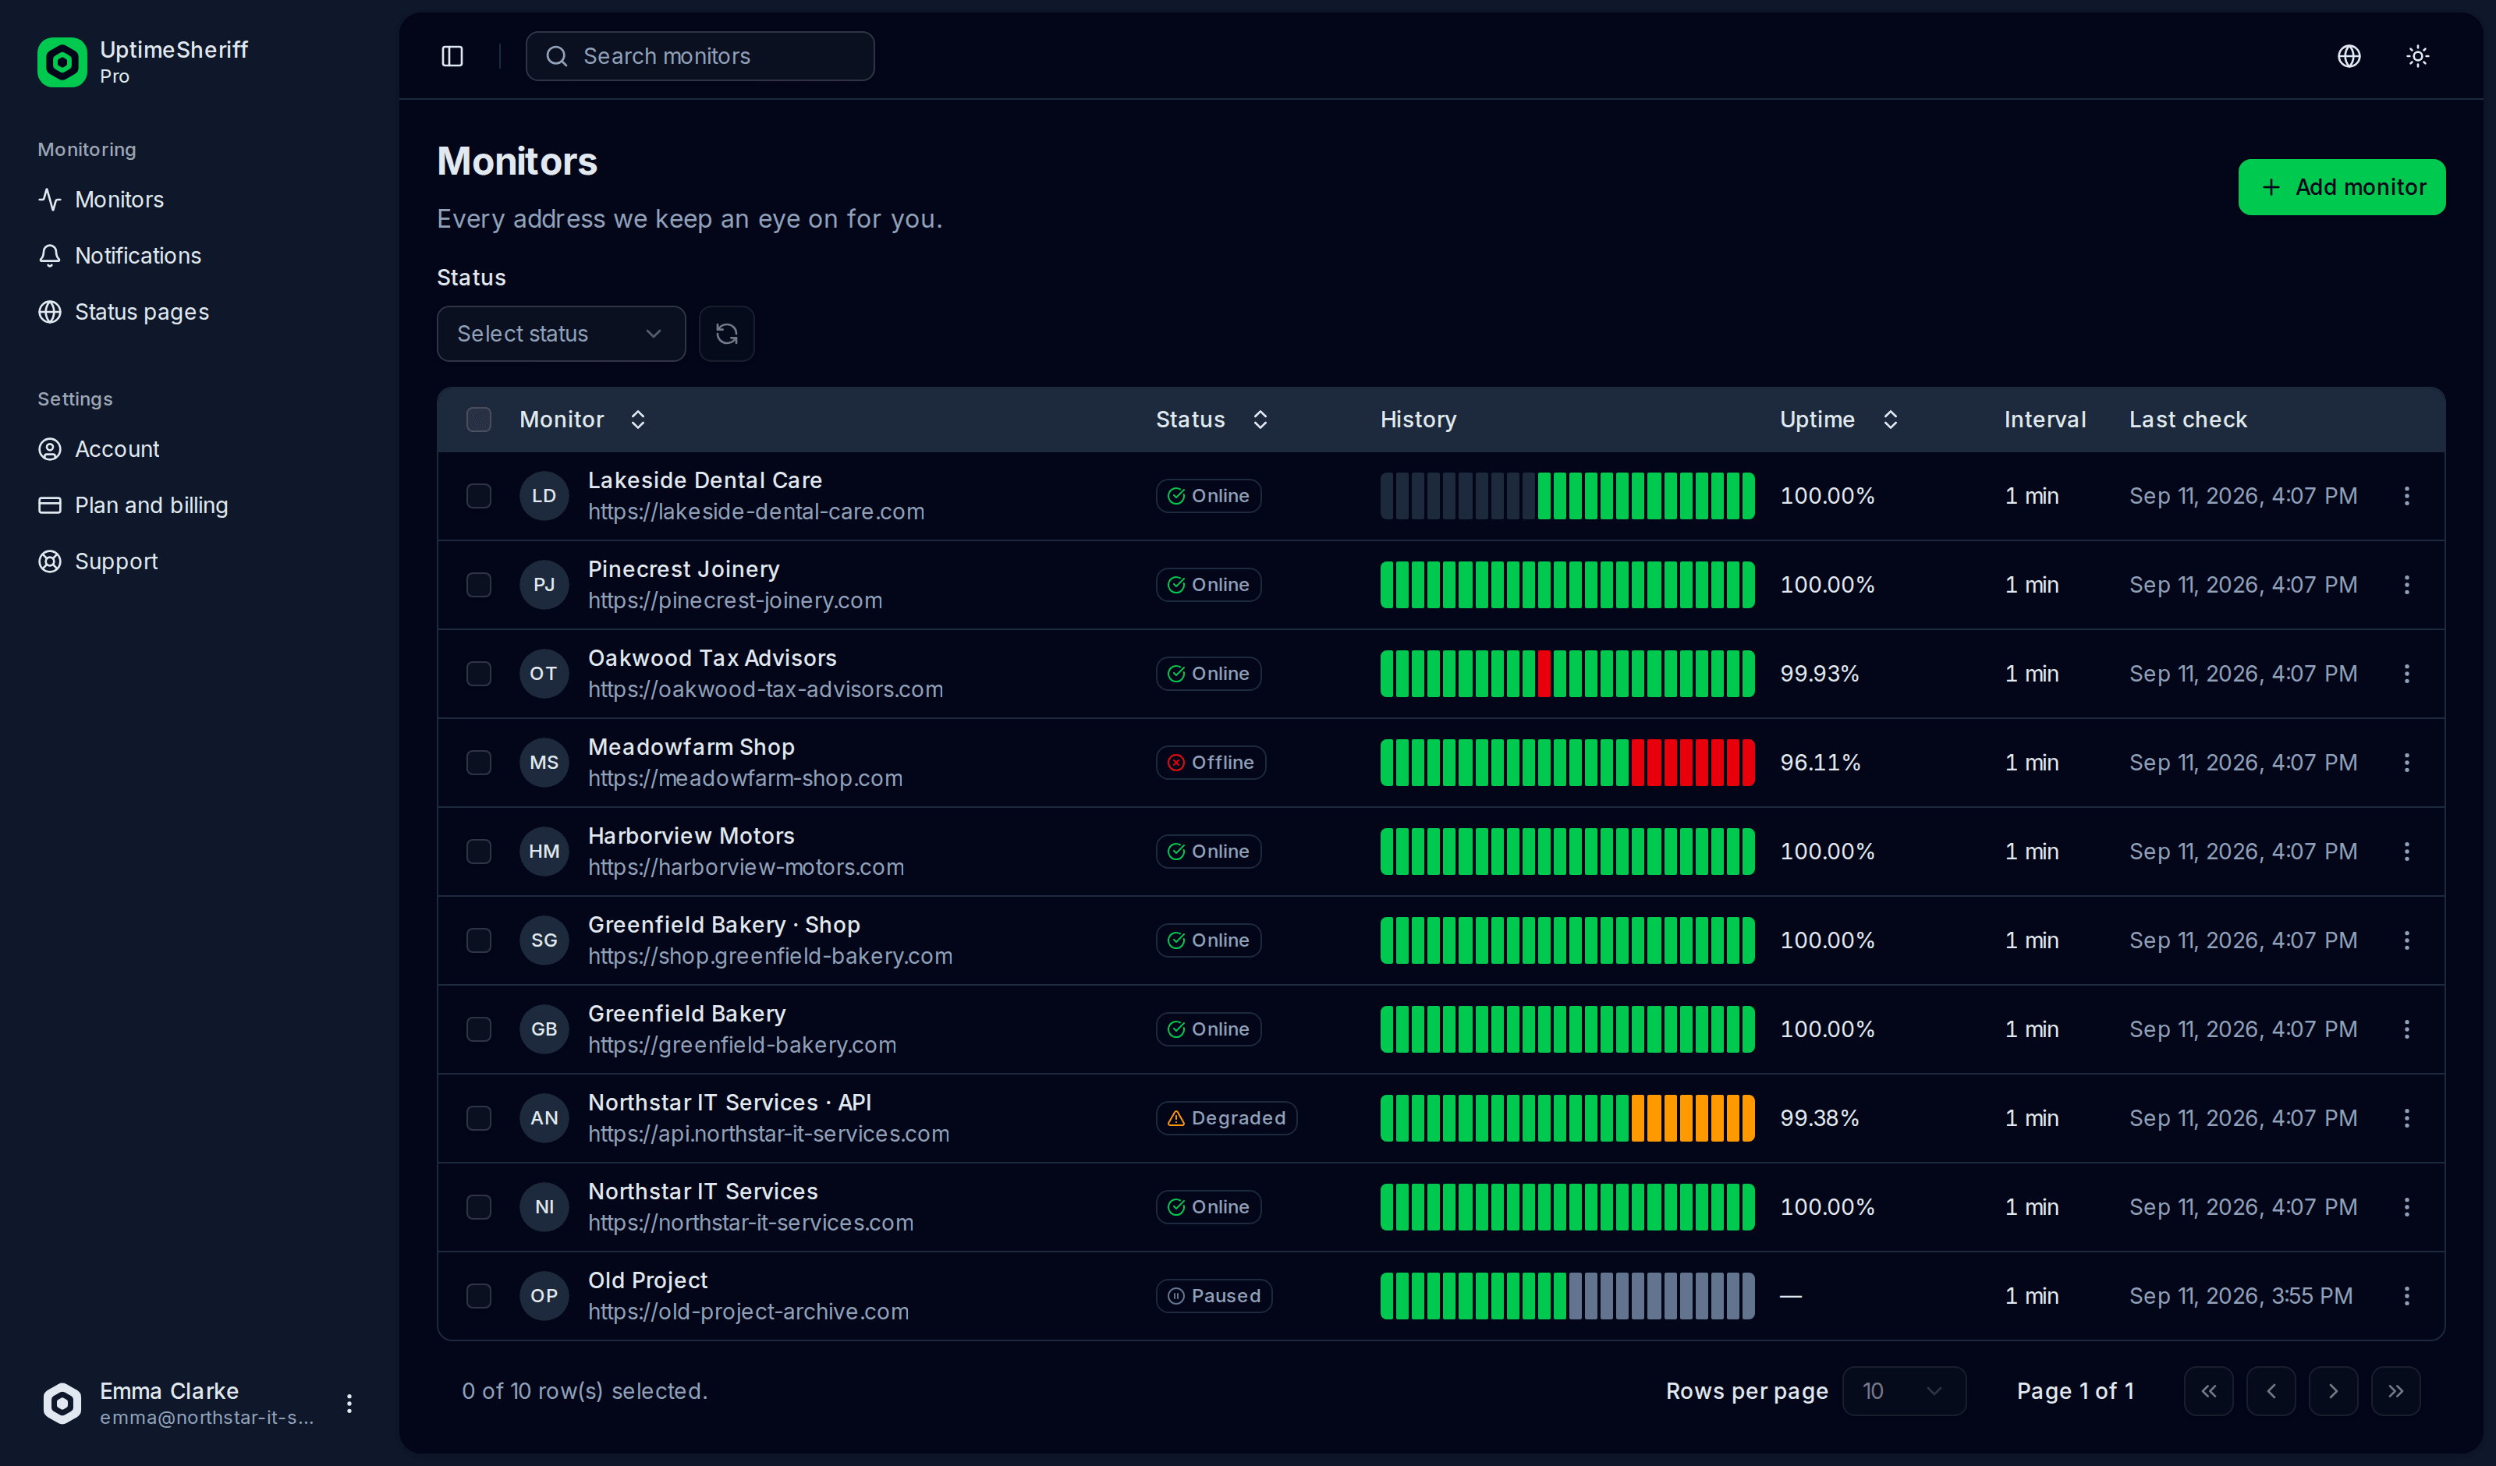Check the Harborview Motors row
2496x1466 pixels.
coord(478,851)
